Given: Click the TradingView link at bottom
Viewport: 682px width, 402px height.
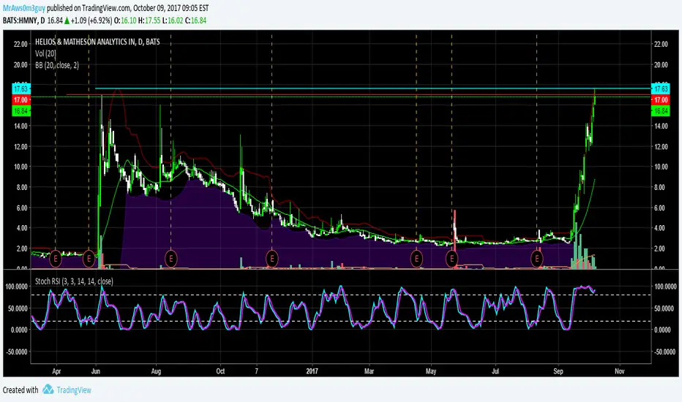Looking at the screenshot, I should point(74,390).
